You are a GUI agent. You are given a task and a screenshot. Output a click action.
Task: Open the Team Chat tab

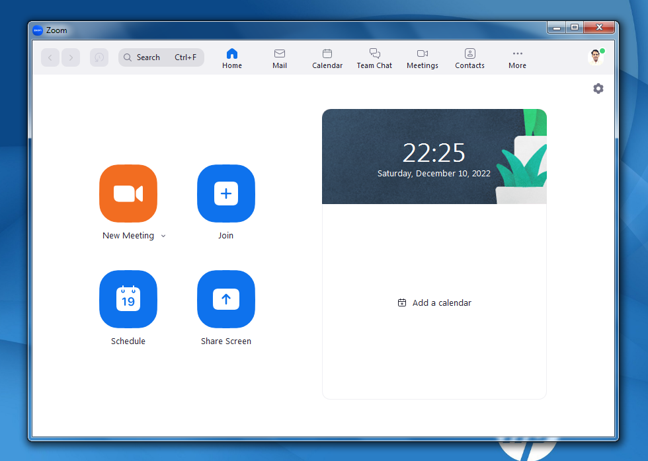374,58
